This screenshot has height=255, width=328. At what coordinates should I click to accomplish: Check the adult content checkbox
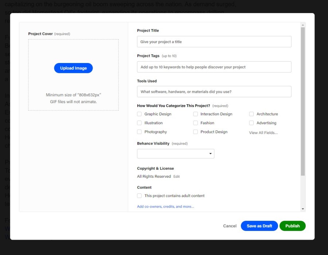click(x=139, y=196)
